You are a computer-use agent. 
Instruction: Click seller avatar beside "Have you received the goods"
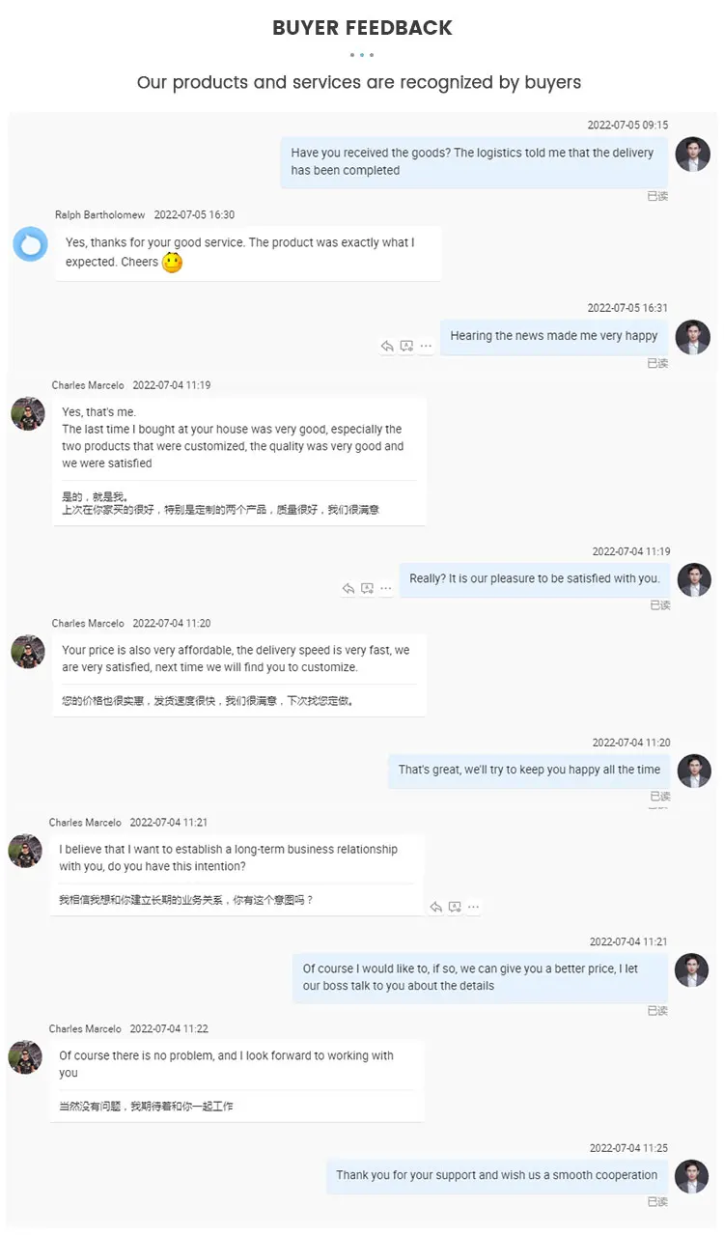click(x=692, y=154)
